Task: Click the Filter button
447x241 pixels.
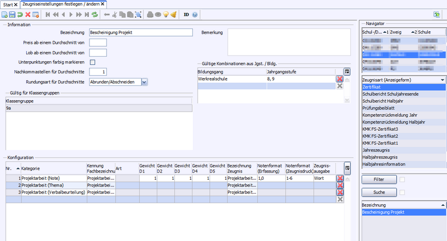Action: point(378,180)
